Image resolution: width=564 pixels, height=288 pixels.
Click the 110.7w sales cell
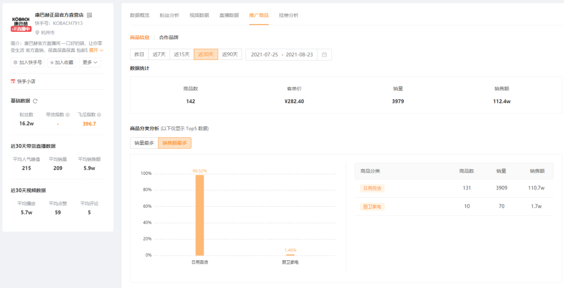(x=537, y=188)
